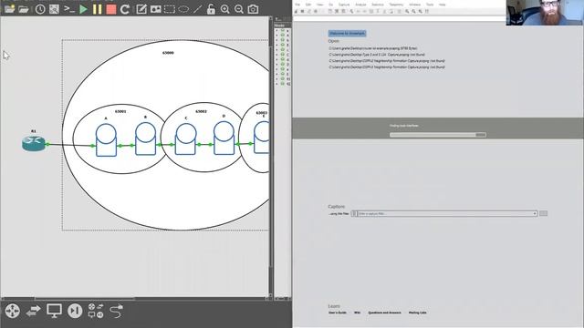Browse end devices monitor icon

pyautogui.click(x=54, y=311)
